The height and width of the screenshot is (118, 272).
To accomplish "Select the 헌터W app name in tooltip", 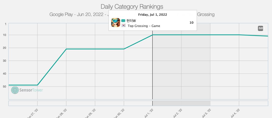I will tap(131, 21).
